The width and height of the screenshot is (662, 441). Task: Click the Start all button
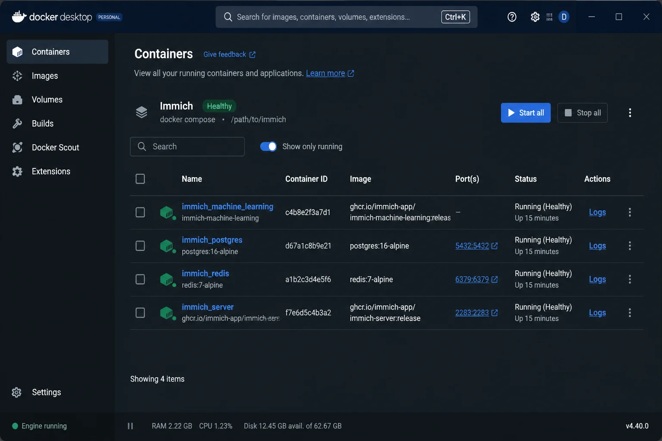click(x=526, y=113)
